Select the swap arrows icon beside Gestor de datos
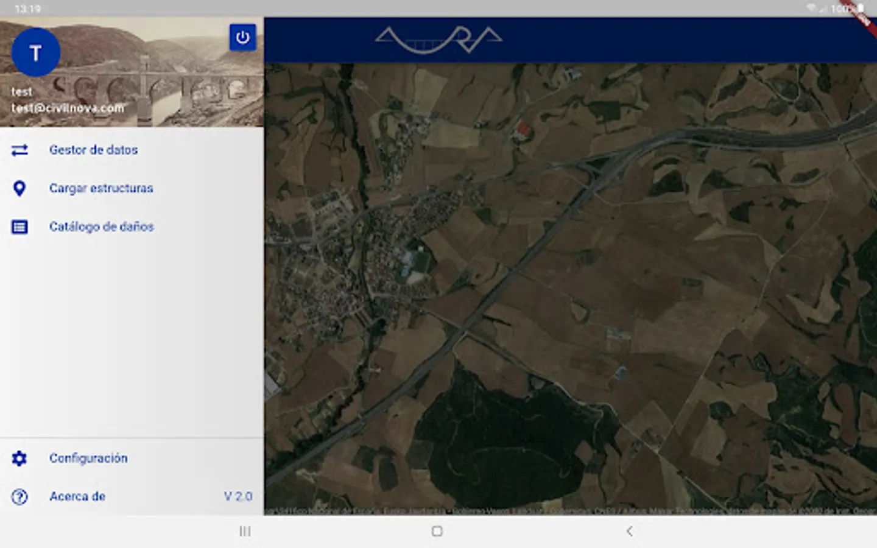The width and height of the screenshot is (877, 548). [19, 150]
